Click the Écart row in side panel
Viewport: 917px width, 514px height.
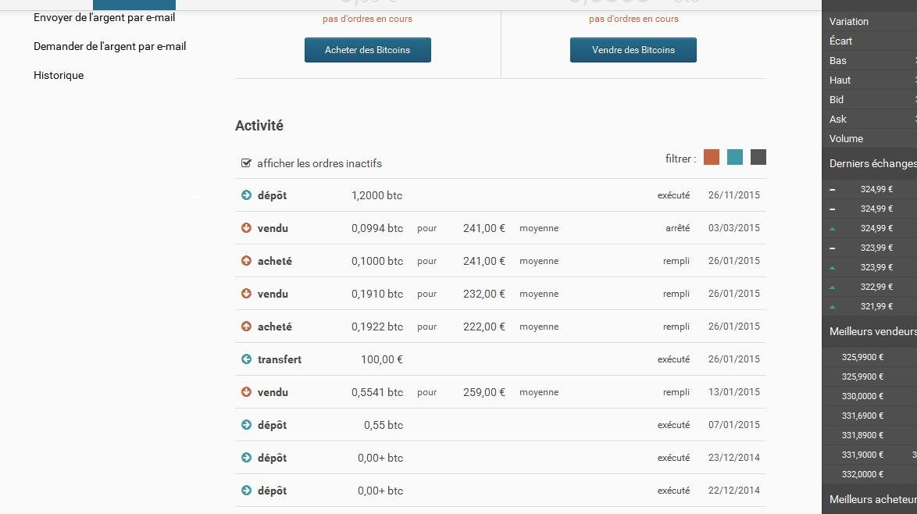(x=869, y=41)
